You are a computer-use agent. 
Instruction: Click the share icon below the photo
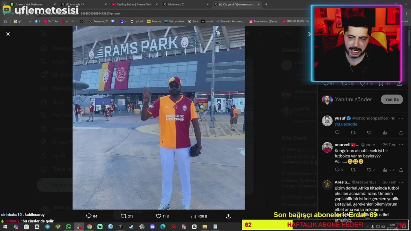(228, 216)
